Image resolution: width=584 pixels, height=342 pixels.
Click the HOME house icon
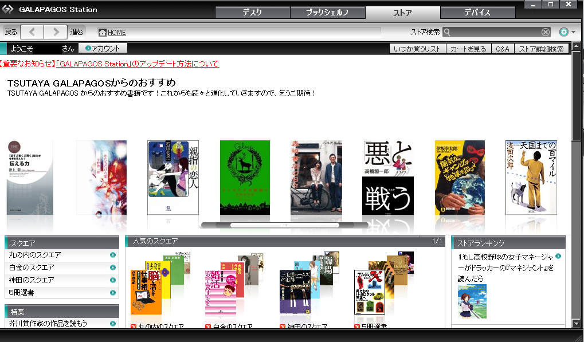coord(103,33)
